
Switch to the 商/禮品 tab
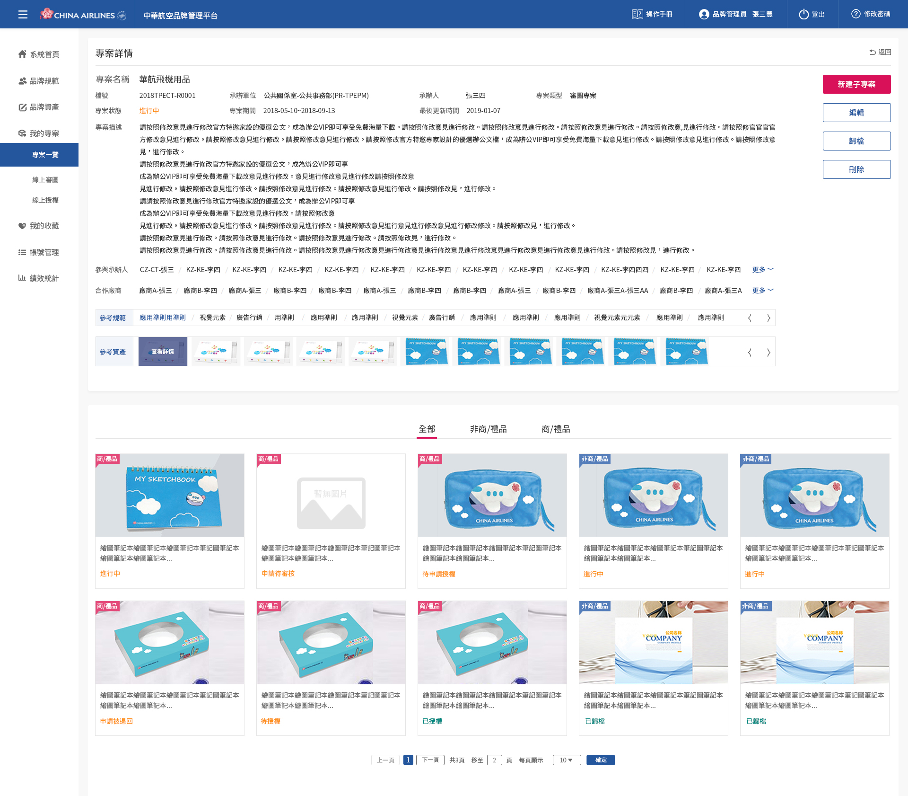pyautogui.click(x=556, y=429)
